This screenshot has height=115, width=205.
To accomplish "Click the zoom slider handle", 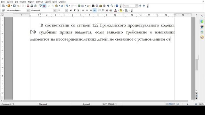I will pyautogui.click(x=188, y=104).
